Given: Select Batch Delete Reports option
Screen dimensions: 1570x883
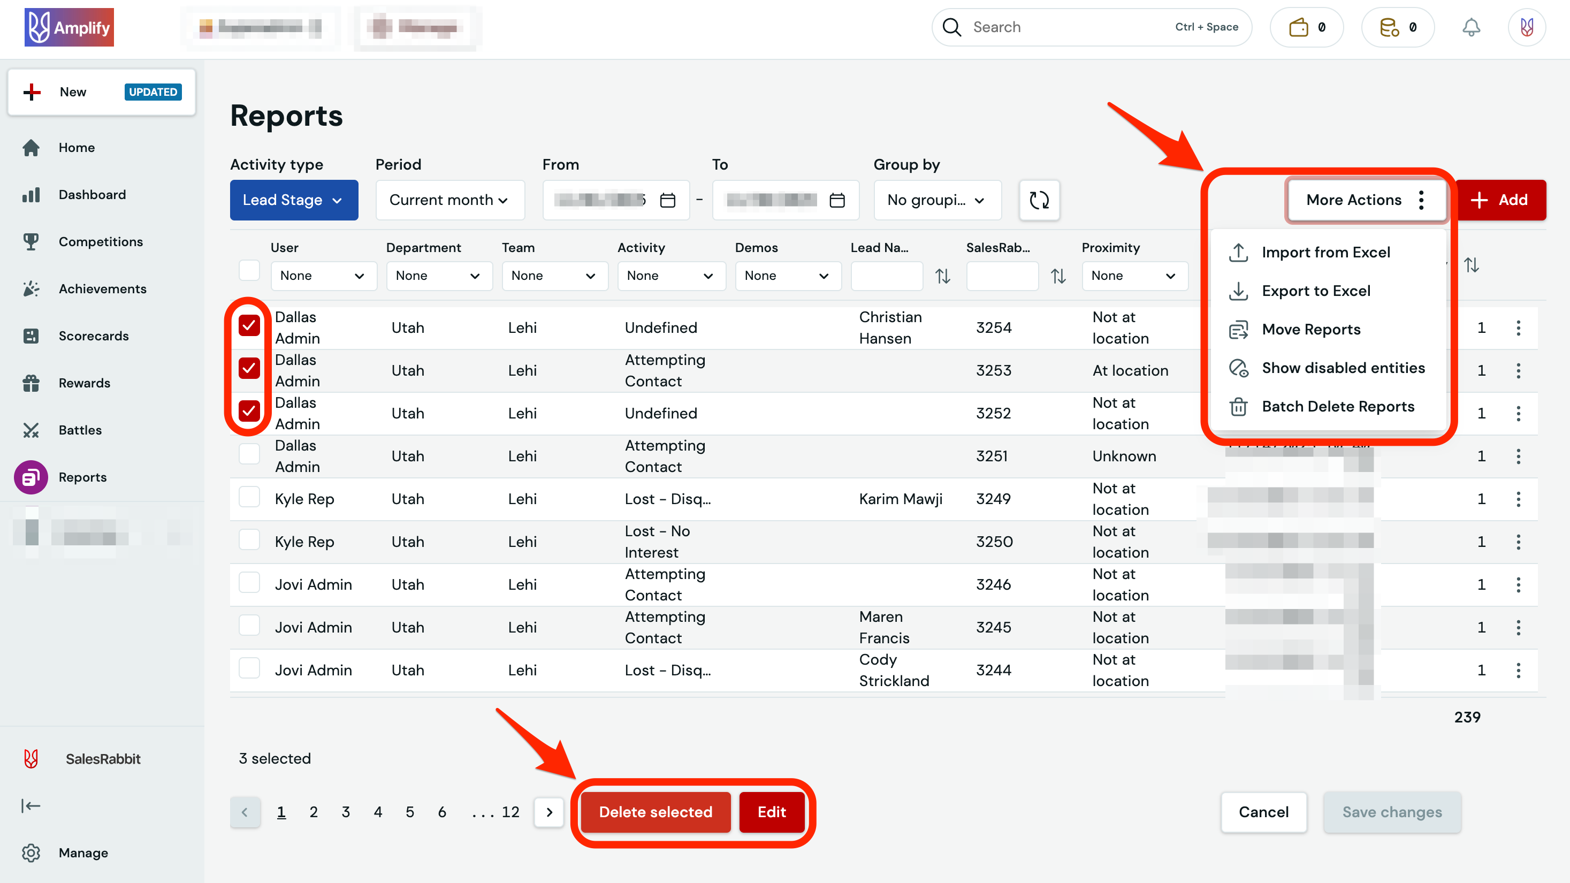Looking at the screenshot, I should pyautogui.click(x=1337, y=407).
